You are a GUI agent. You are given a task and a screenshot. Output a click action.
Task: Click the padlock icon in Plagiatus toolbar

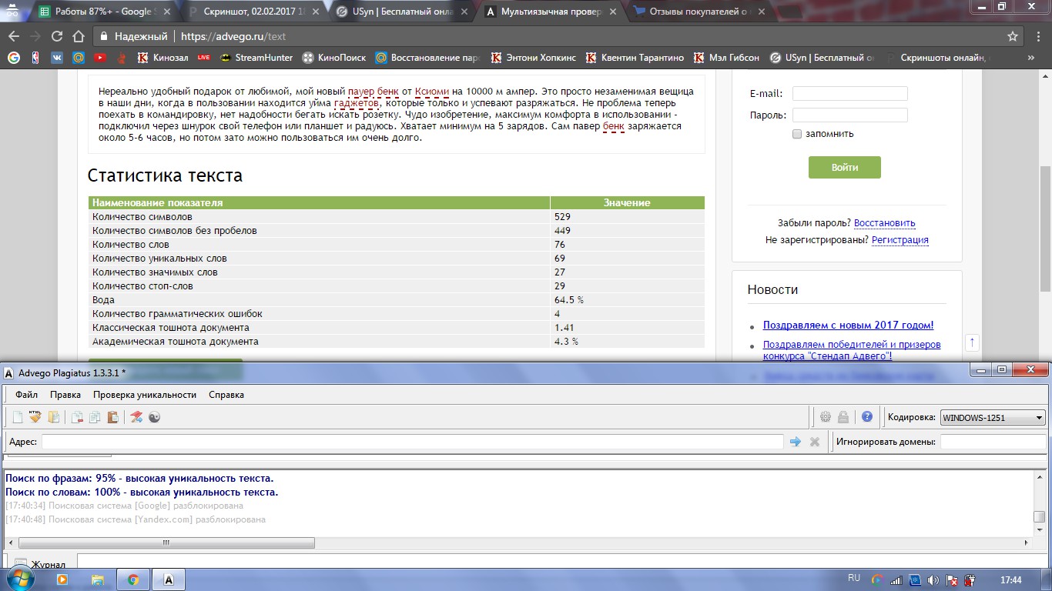pos(843,417)
